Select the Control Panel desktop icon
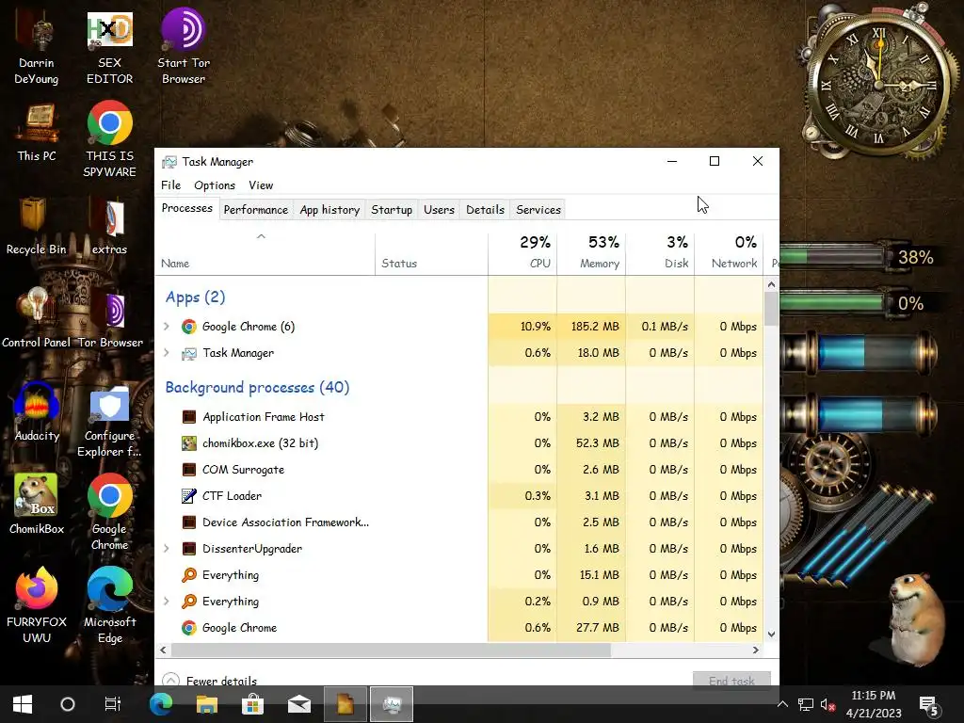 pyautogui.click(x=37, y=318)
